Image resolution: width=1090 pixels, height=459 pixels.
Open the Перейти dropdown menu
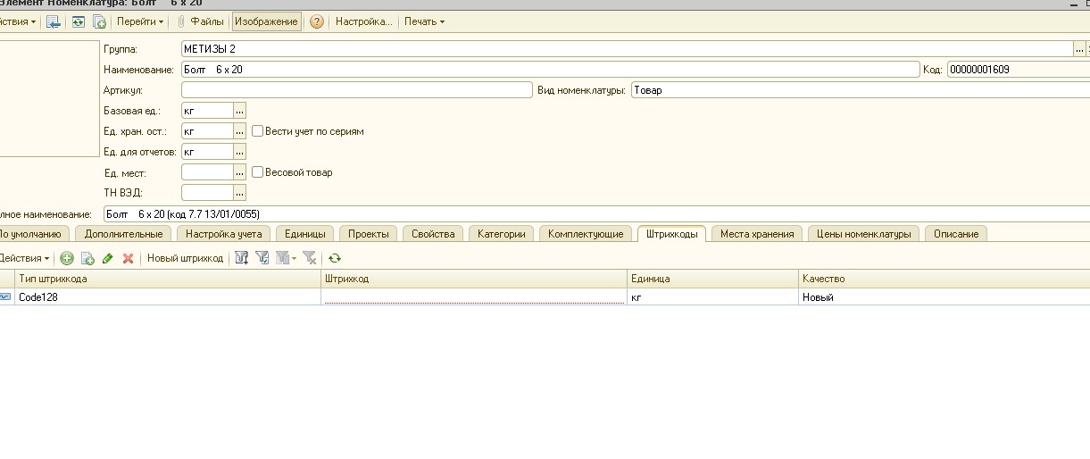coord(140,21)
